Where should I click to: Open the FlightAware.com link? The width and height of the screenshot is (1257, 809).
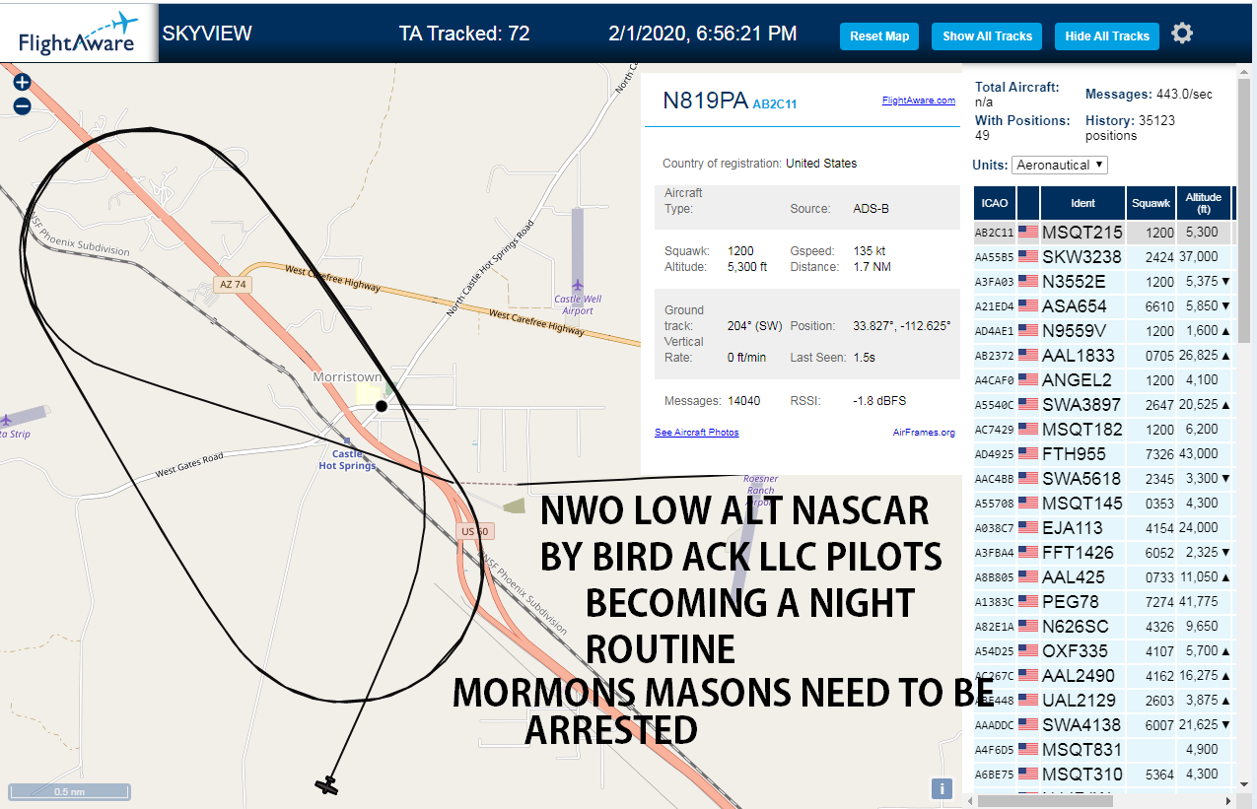(x=918, y=101)
